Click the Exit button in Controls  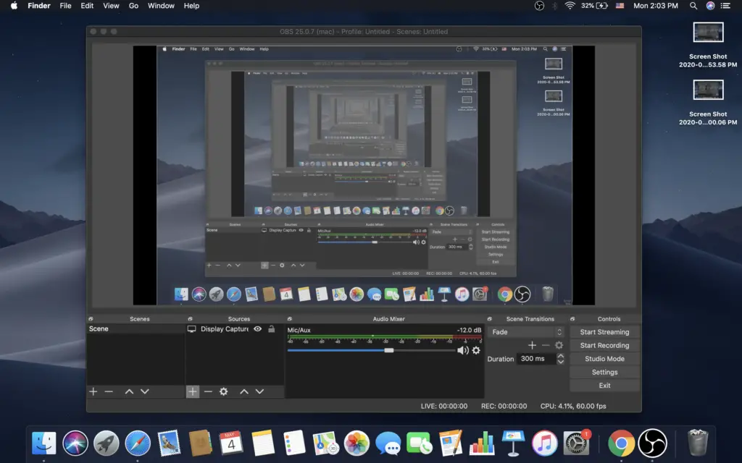pyautogui.click(x=605, y=385)
